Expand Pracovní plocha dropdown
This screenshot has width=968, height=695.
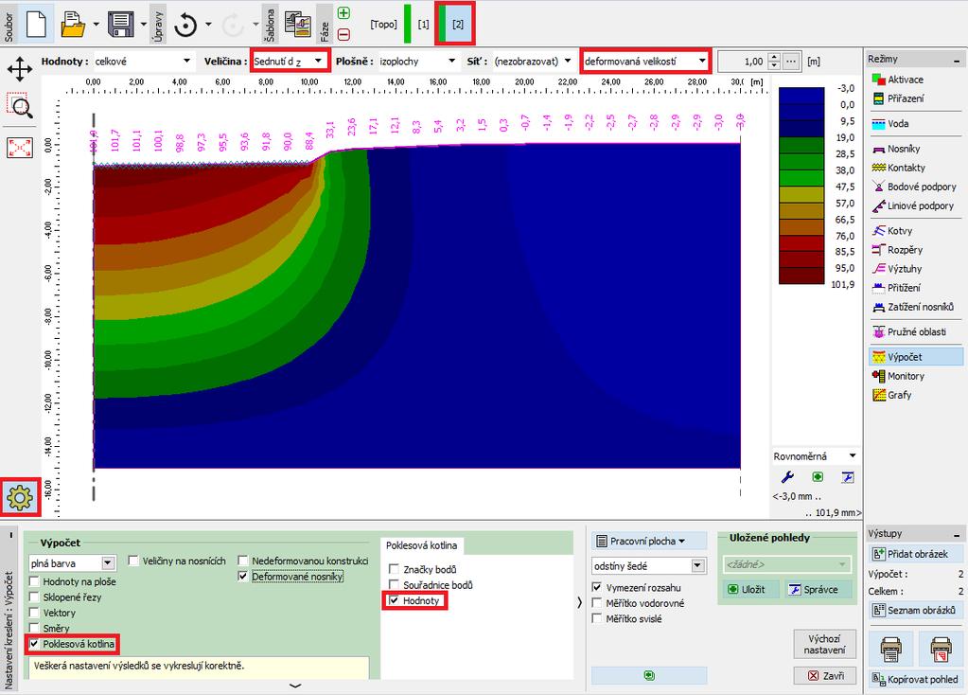tap(648, 542)
